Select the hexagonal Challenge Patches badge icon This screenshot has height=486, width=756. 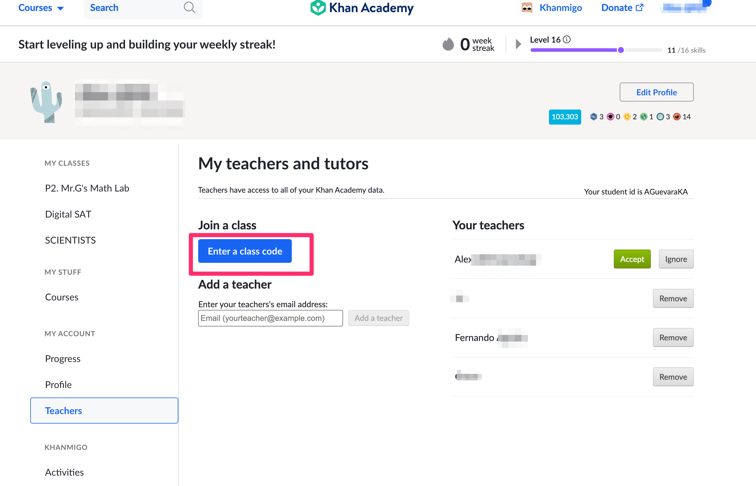pos(594,117)
